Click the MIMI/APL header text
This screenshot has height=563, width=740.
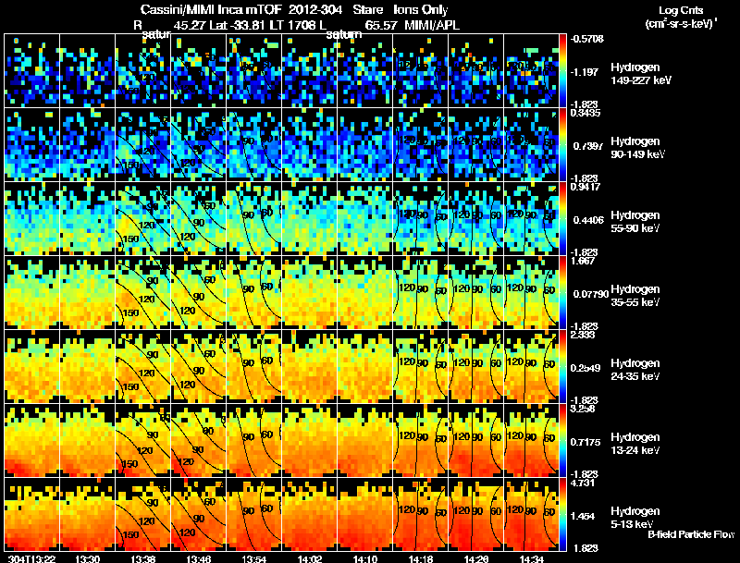click(432, 26)
